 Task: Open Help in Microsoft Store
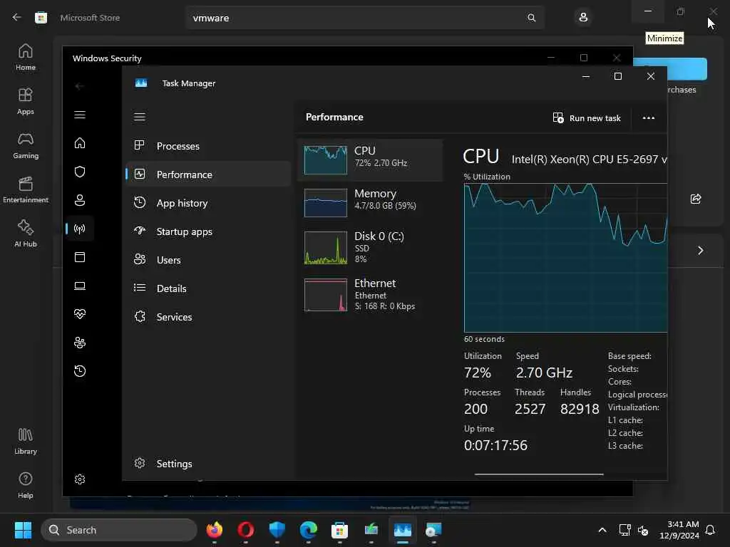(x=26, y=486)
